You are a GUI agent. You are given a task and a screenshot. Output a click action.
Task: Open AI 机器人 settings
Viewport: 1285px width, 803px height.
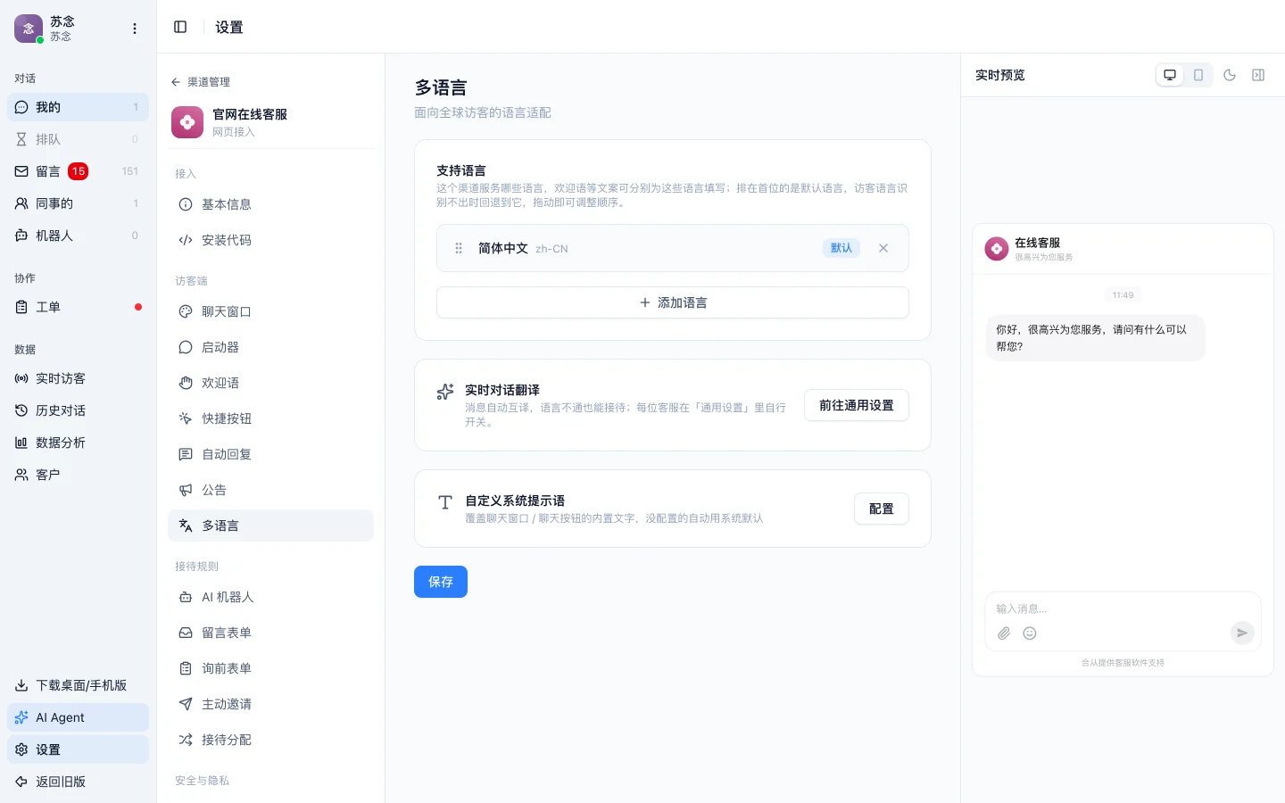point(270,597)
